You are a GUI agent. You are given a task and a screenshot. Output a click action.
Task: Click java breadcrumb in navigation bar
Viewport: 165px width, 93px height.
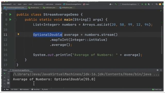[x=25, y=4]
